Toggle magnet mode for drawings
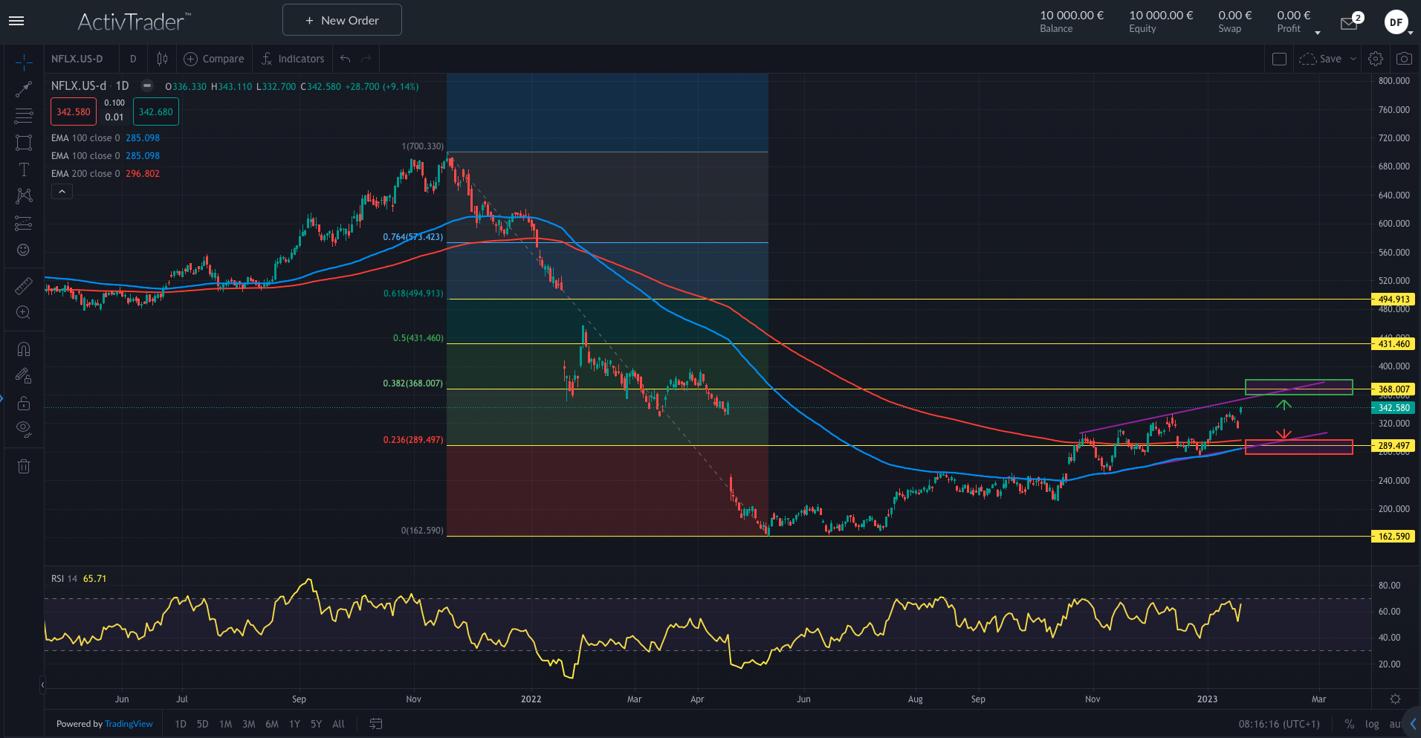 coord(24,349)
